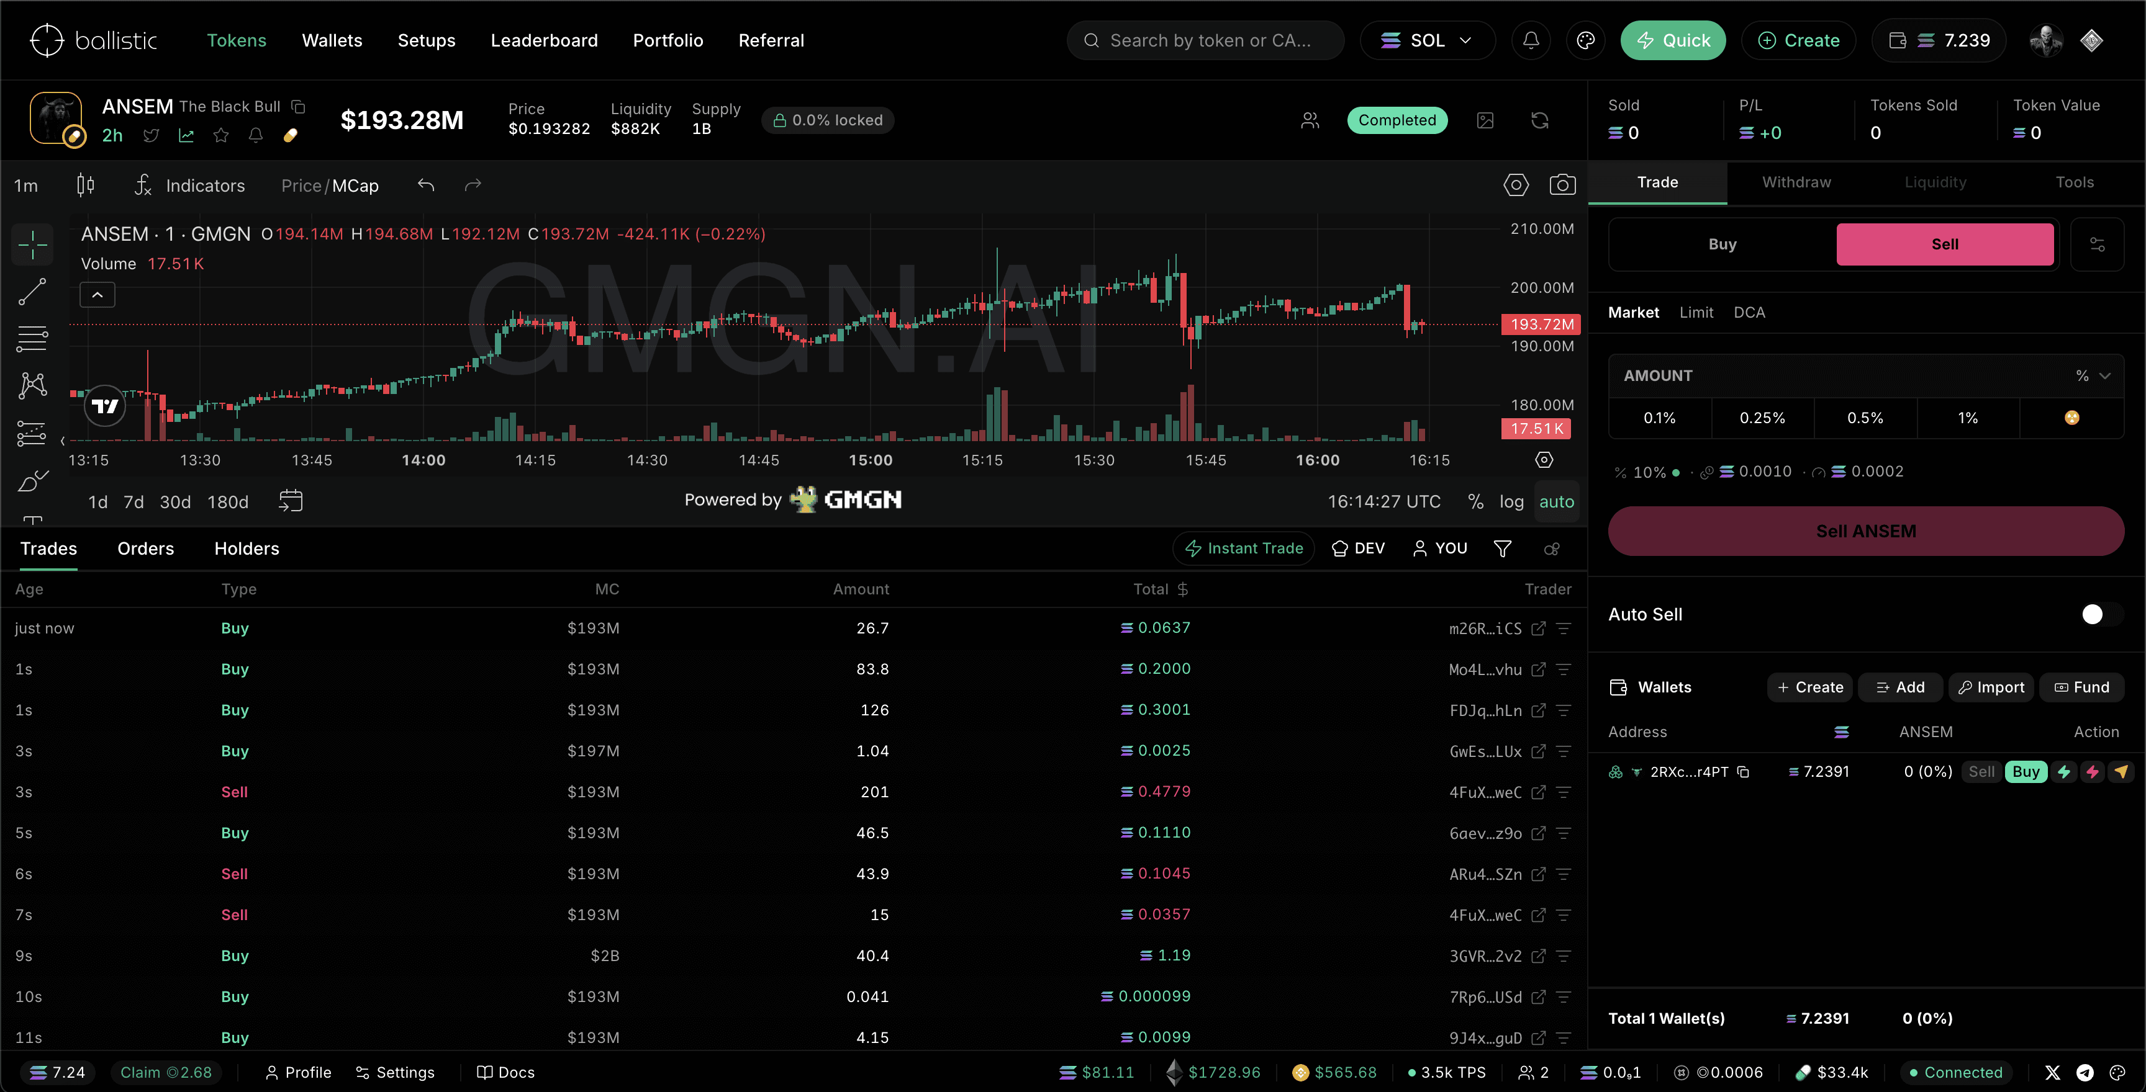Toggle the YOU trades filter
This screenshot has height=1092, width=2146.
1439,548
